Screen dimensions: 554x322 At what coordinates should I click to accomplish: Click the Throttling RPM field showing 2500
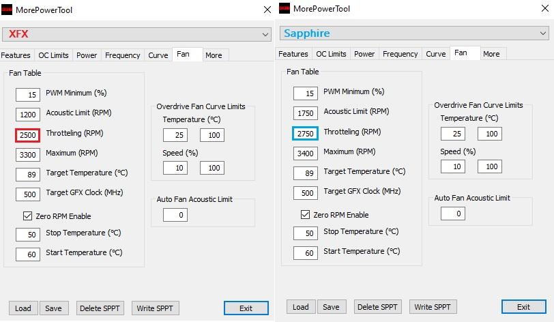click(x=27, y=135)
